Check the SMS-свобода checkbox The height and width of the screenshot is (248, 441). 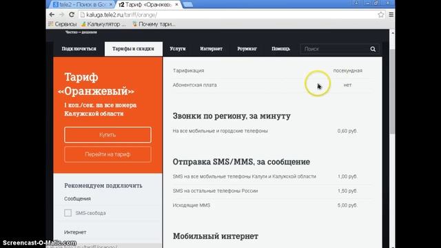(68, 213)
